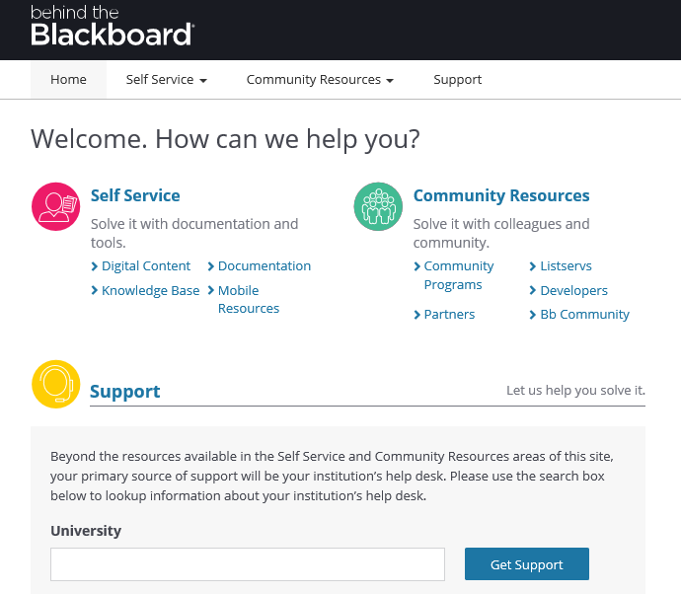Open the Support section heading link
Image resolution: width=681 pixels, height=594 pixels.
tap(124, 391)
